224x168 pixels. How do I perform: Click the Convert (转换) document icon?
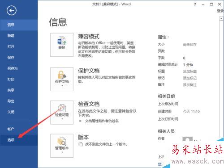click(62, 45)
